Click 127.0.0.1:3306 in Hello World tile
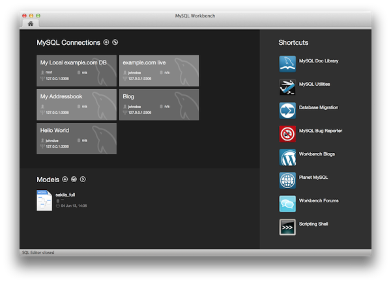This screenshot has width=391, height=283. click(57, 146)
